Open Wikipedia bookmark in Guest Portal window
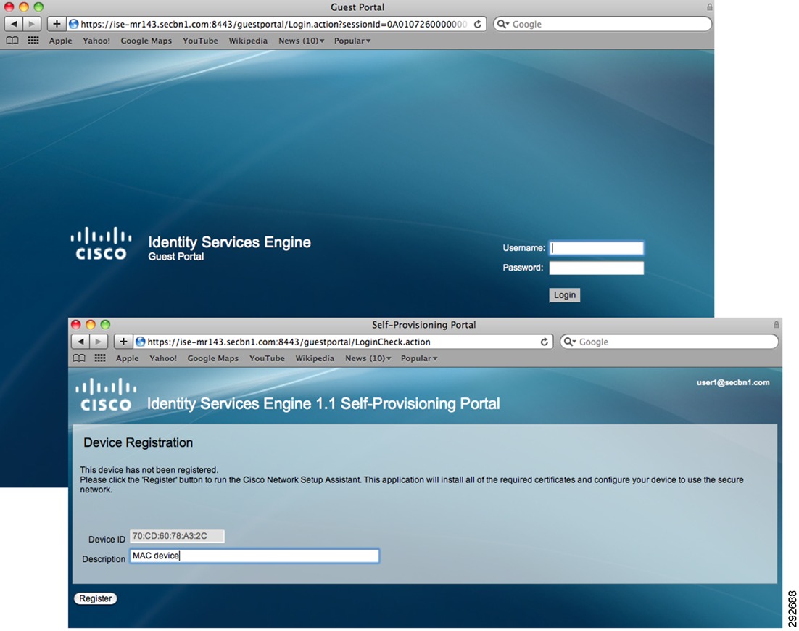Image resolution: width=799 pixels, height=631 pixels. [x=248, y=41]
